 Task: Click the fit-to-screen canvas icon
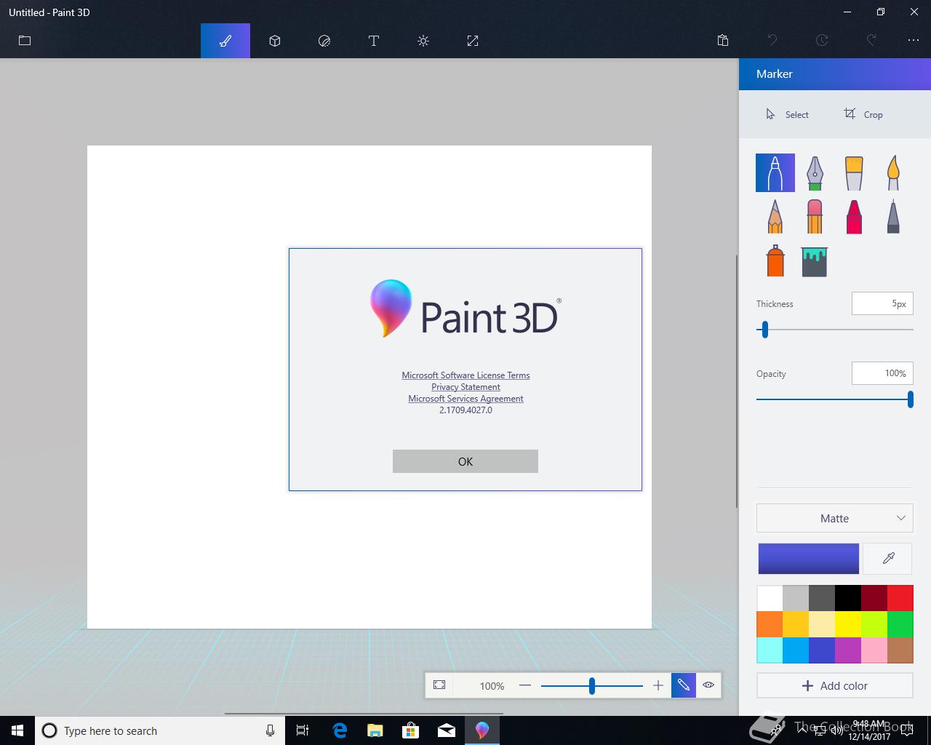pos(439,685)
